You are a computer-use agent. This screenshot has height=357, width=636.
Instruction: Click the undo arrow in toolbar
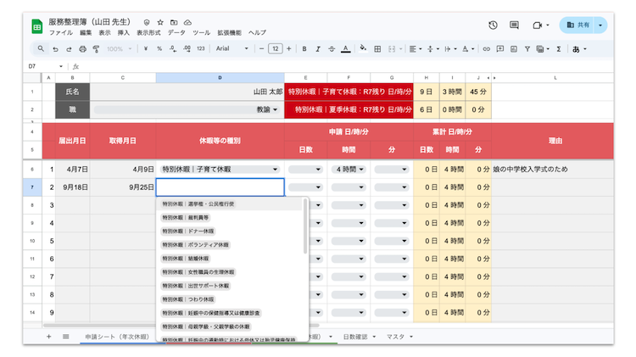click(x=56, y=49)
